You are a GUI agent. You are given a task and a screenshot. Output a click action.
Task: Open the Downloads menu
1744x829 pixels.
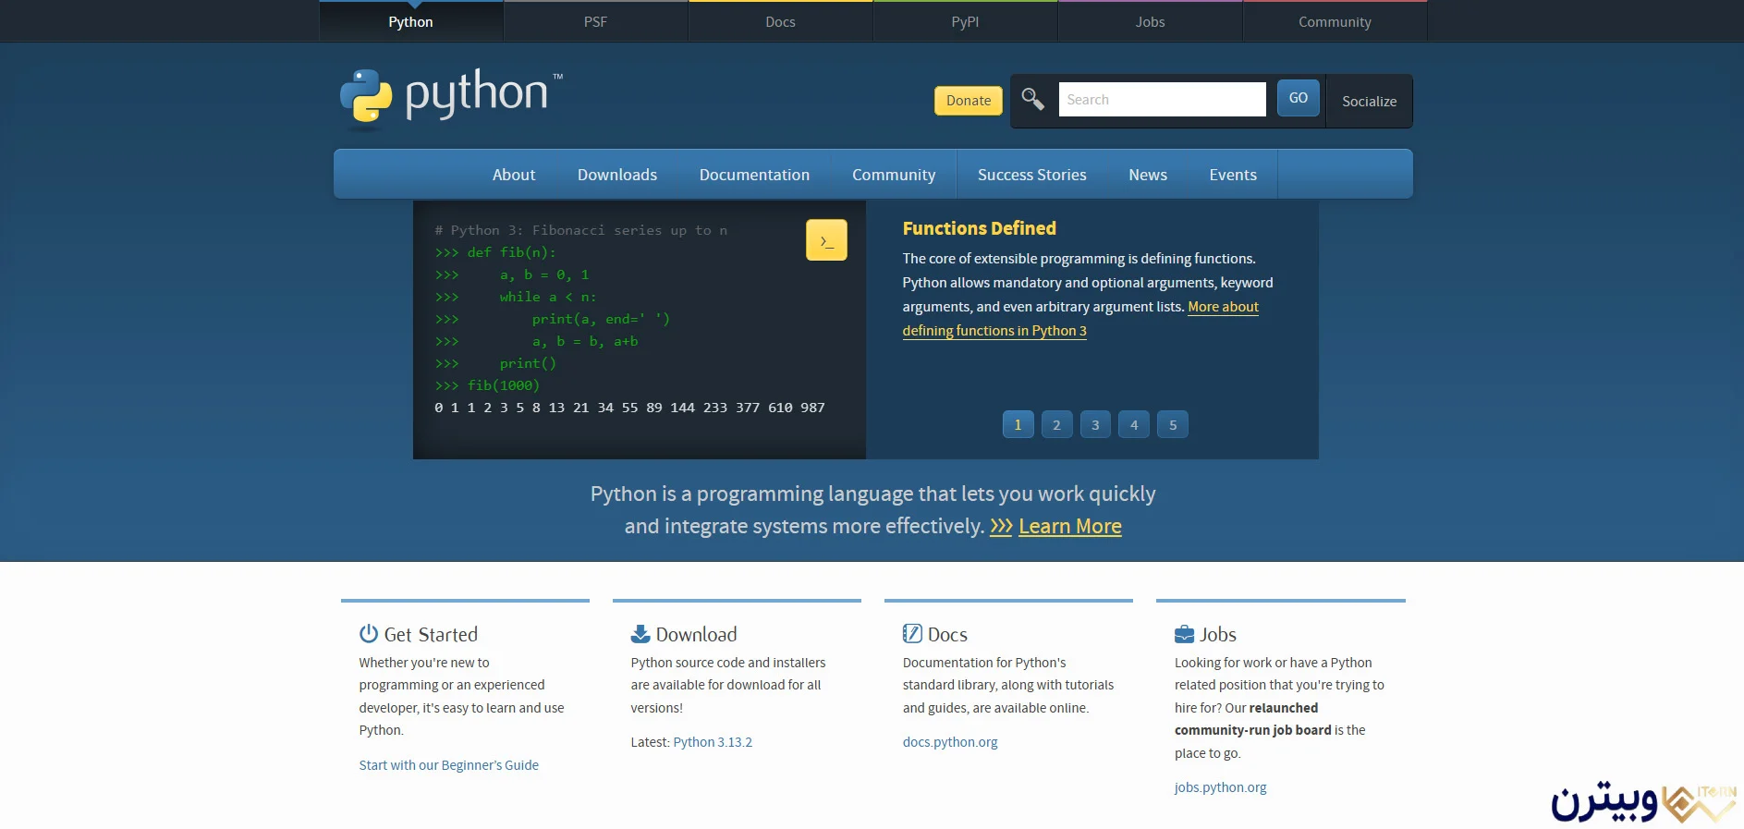617,175
